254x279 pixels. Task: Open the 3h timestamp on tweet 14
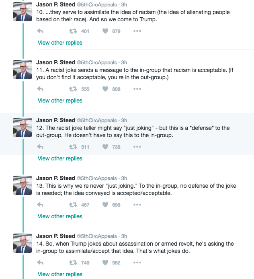pyautogui.click(x=124, y=236)
